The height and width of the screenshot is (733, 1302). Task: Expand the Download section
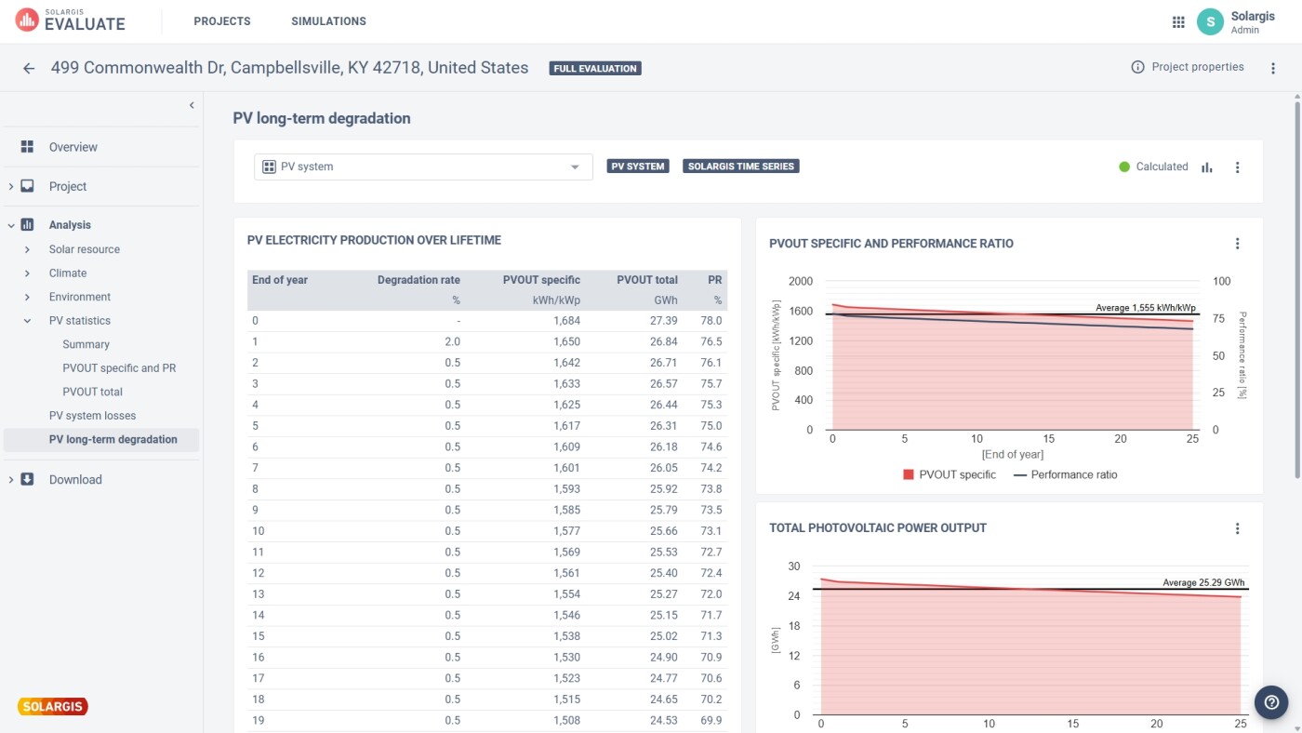(75, 480)
